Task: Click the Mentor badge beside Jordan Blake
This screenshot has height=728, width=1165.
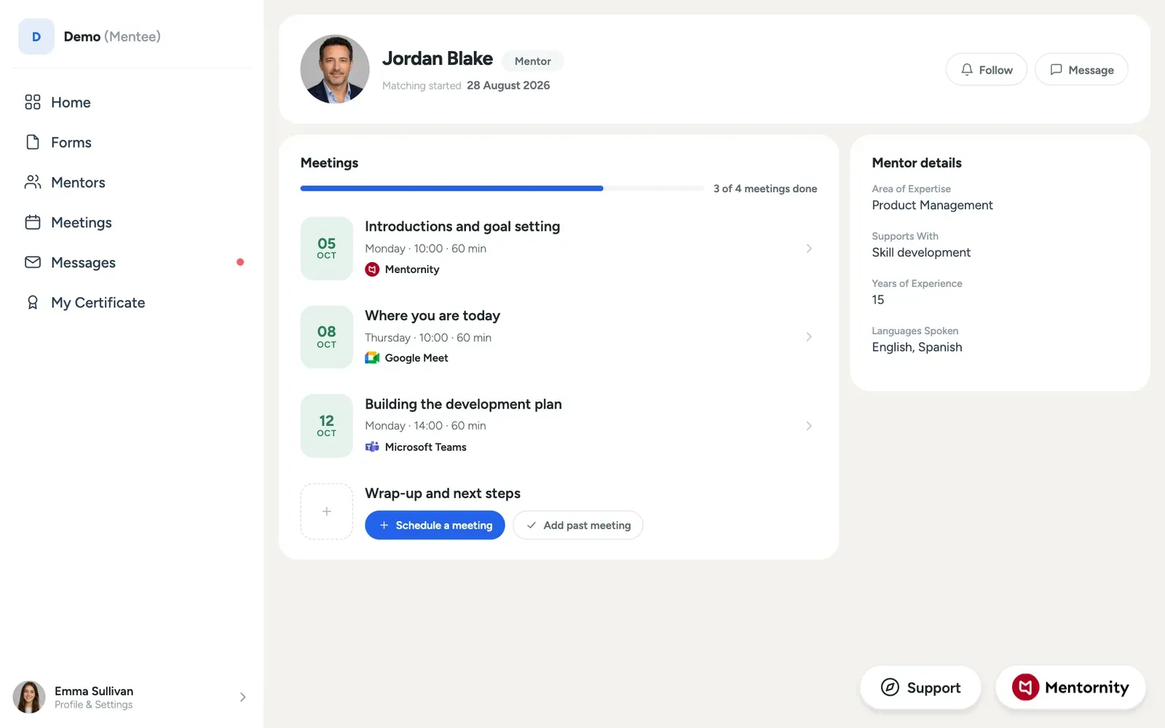Action: 533,61
